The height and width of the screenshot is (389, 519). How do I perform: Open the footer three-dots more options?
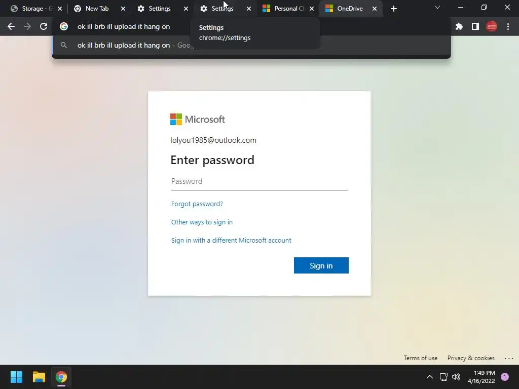coord(509,358)
